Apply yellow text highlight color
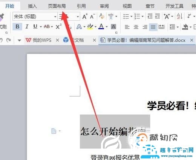 pos(90,27)
